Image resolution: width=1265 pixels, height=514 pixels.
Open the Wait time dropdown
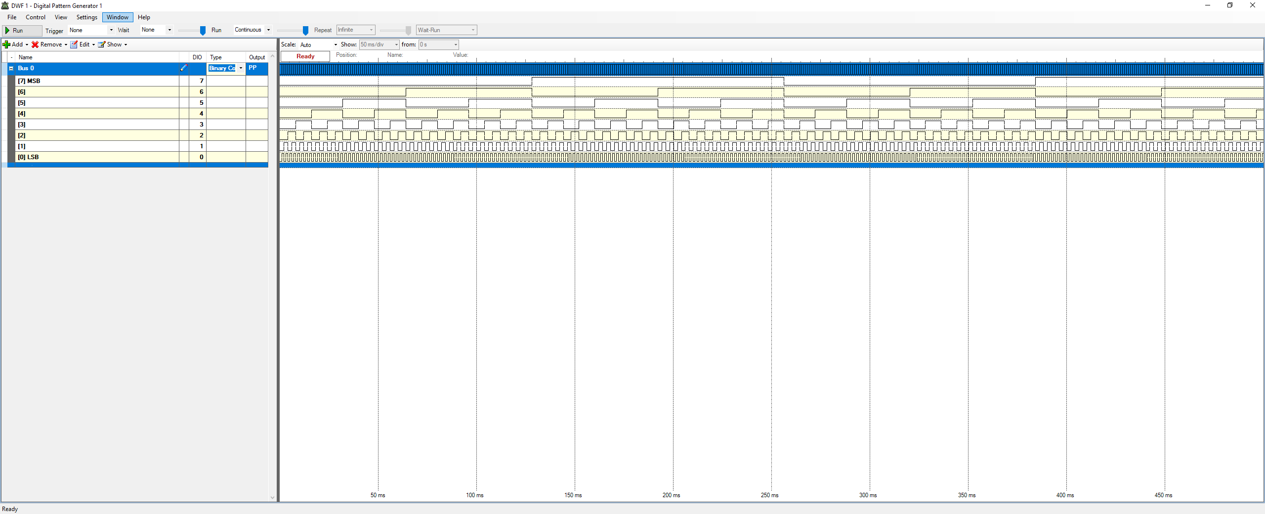(x=169, y=30)
